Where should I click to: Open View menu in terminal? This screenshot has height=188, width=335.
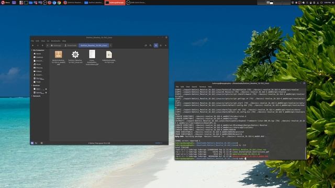[187, 87]
